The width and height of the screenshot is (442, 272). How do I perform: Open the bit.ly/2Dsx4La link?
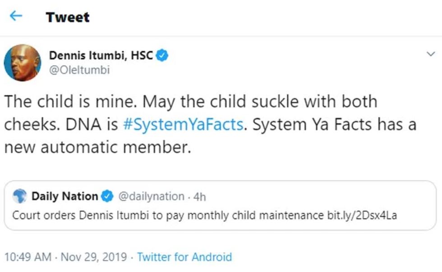362,215
